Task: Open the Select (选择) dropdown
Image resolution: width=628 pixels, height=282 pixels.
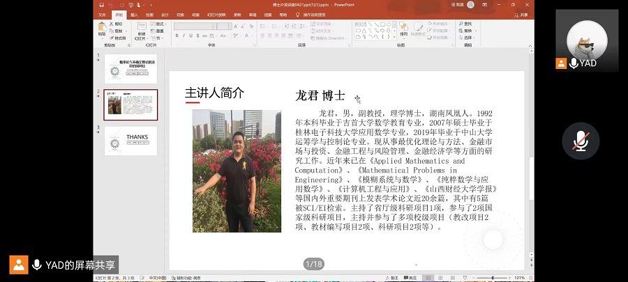Action: pyautogui.click(x=467, y=38)
